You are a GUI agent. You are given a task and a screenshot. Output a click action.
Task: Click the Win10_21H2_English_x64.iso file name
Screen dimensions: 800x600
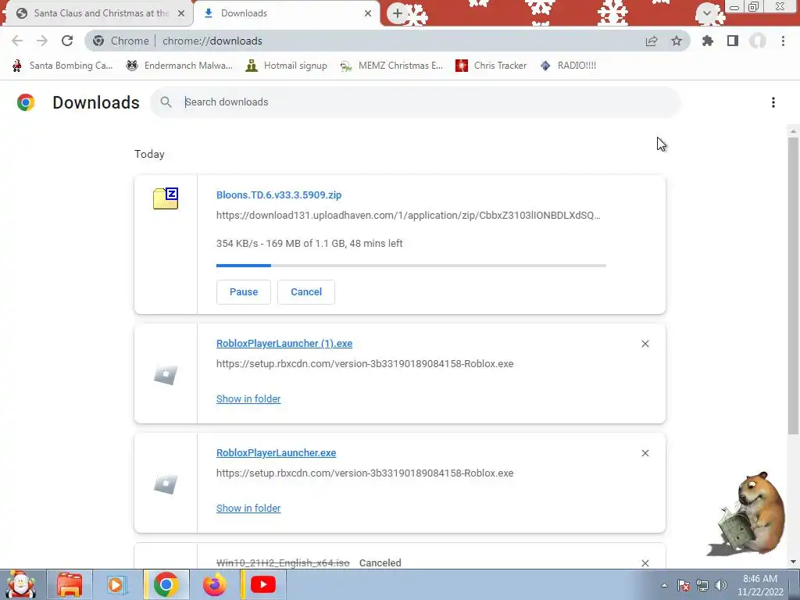pyautogui.click(x=283, y=562)
